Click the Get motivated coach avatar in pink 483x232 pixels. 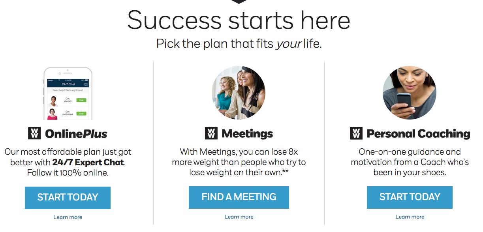point(53,114)
